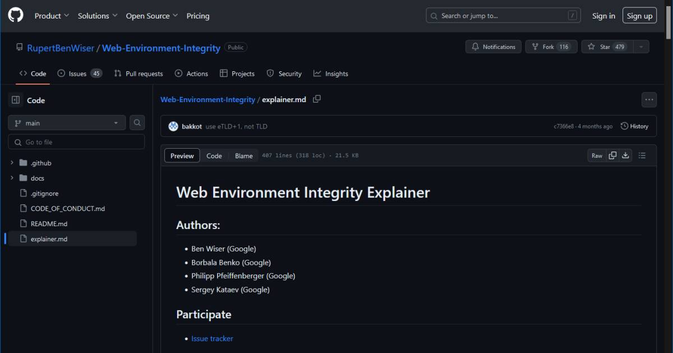
Task: Click the GitHub logo icon
Action: click(x=16, y=16)
